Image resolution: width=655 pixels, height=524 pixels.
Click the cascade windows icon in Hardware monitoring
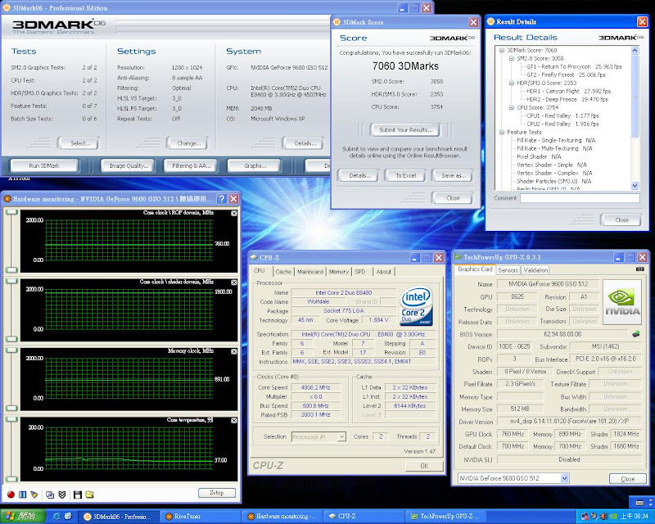coord(50,495)
